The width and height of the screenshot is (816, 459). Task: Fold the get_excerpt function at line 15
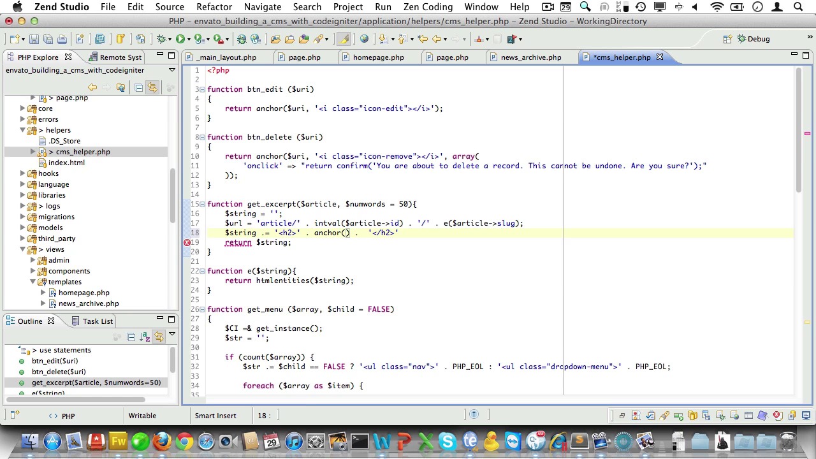[x=202, y=204]
